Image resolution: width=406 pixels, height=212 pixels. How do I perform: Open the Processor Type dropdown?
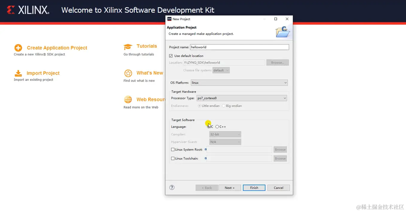click(x=242, y=98)
